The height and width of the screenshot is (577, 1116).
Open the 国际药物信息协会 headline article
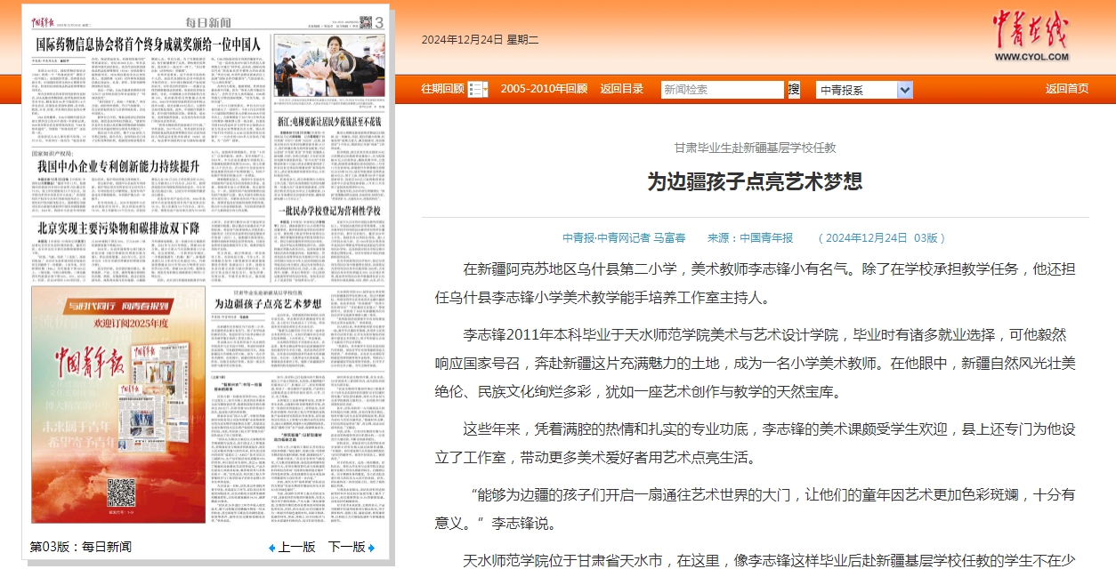point(148,44)
